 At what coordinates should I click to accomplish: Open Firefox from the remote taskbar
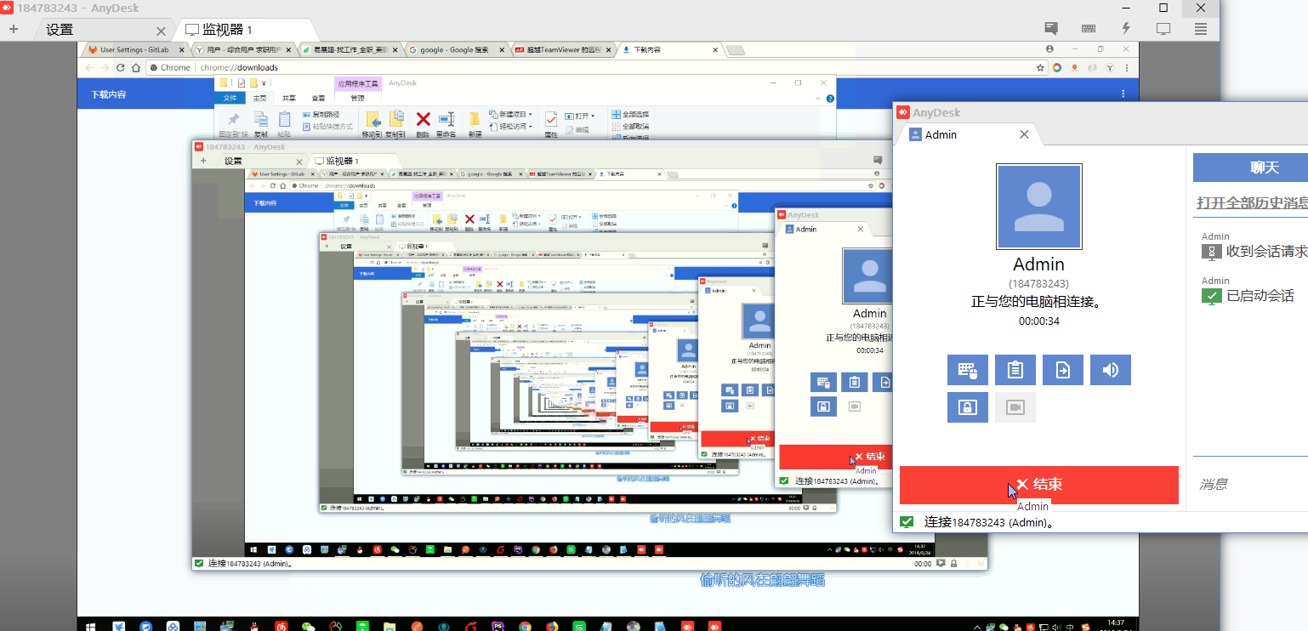(x=552, y=627)
